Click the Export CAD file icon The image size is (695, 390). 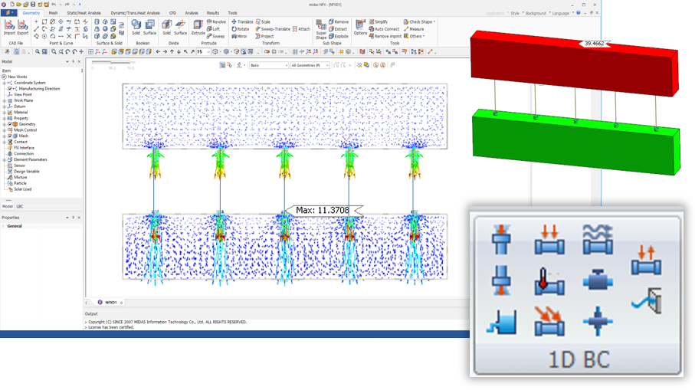coord(23,28)
